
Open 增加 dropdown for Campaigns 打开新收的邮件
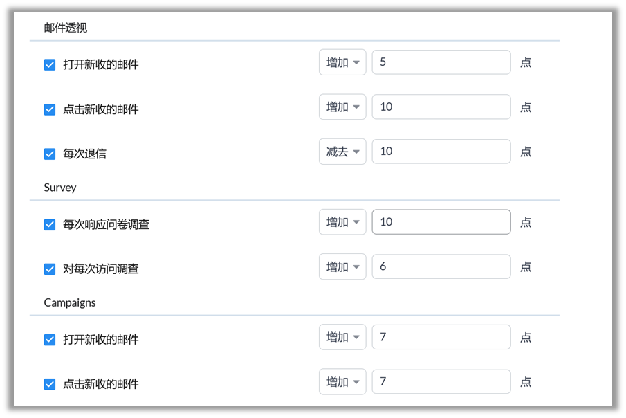click(x=342, y=337)
